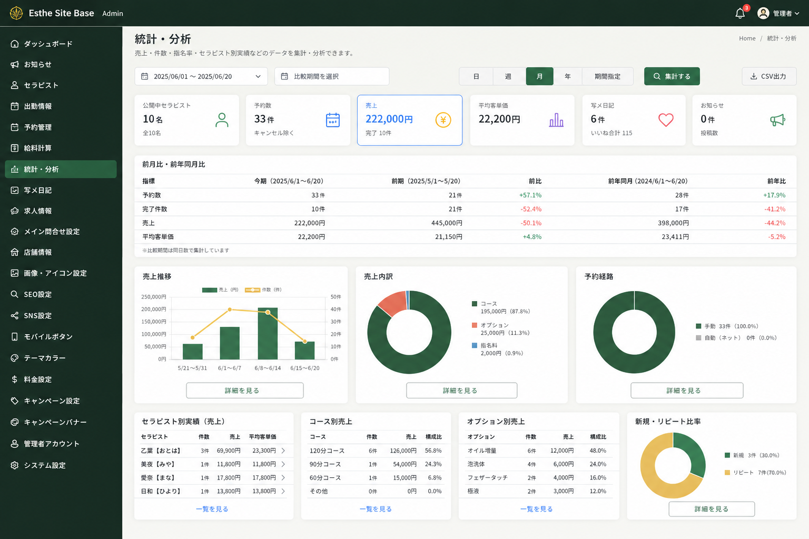Click the 写メ日記 image icon in sidebar
809x539 pixels.
point(15,190)
